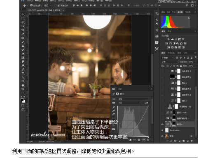Screen dimensions: 201x158
Task: Open the Curves preset dropdown
Action: pyautogui.click(x=133, y=99)
